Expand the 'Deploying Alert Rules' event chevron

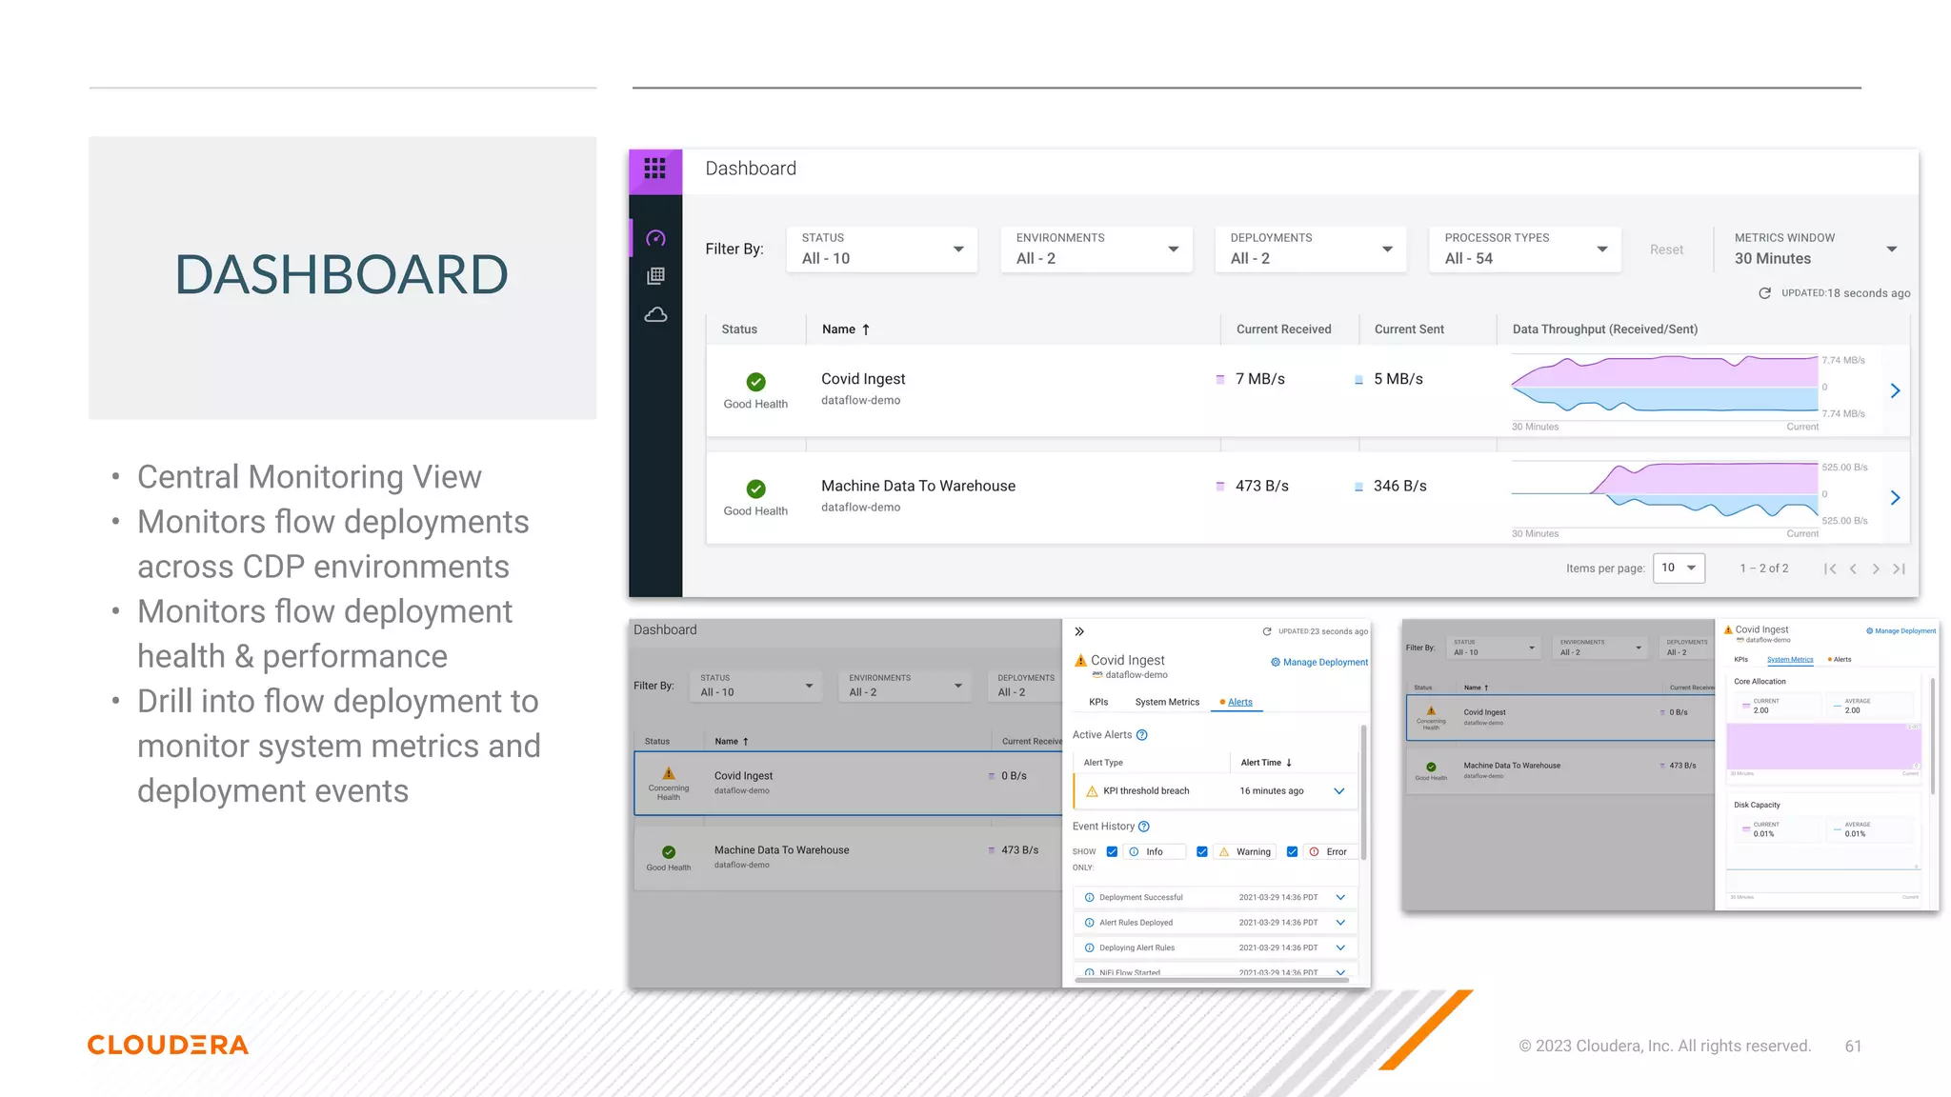(x=1340, y=947)
